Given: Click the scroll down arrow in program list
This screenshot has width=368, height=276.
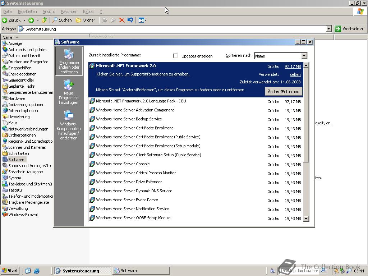Looking at the screenshot, I should (x=306, y=218).
